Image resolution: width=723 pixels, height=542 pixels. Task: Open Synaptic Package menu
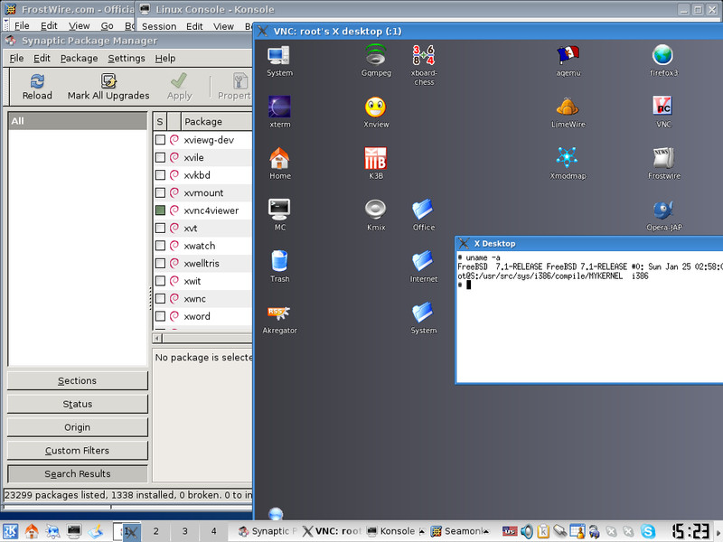coord(79,58)
